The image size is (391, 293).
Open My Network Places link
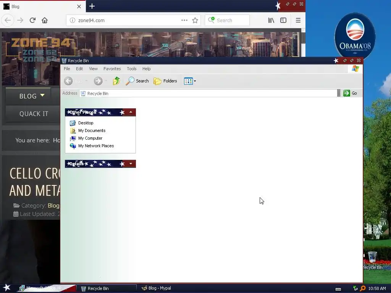96,146
